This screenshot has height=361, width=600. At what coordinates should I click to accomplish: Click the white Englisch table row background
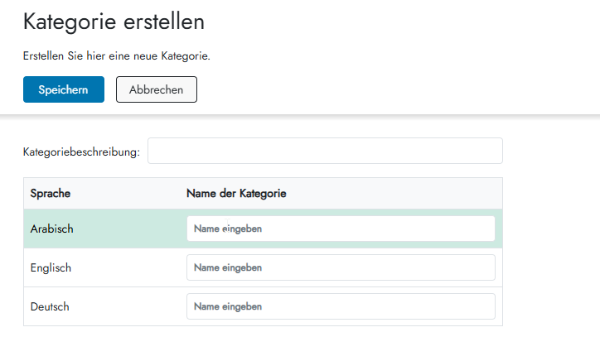point(124,267)
